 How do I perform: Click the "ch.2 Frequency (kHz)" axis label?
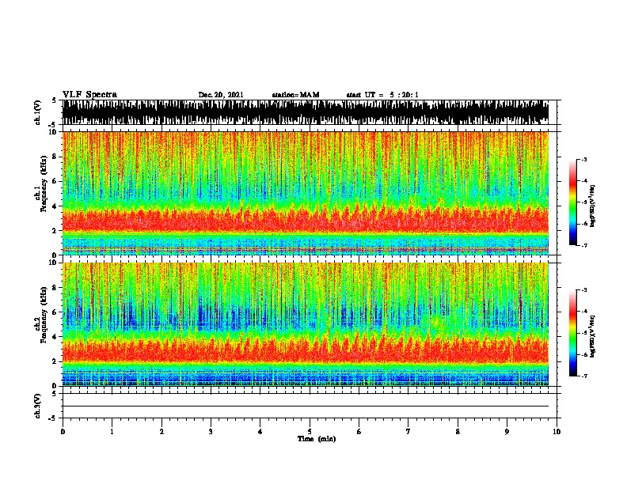40,315
